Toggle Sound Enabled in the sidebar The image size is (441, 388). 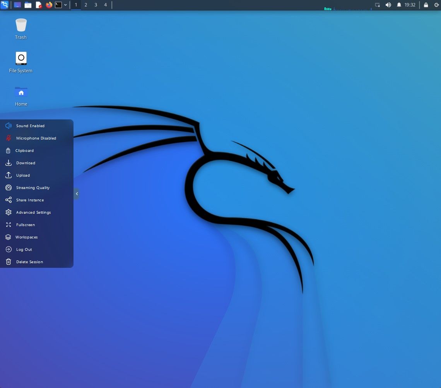(30, 126)
